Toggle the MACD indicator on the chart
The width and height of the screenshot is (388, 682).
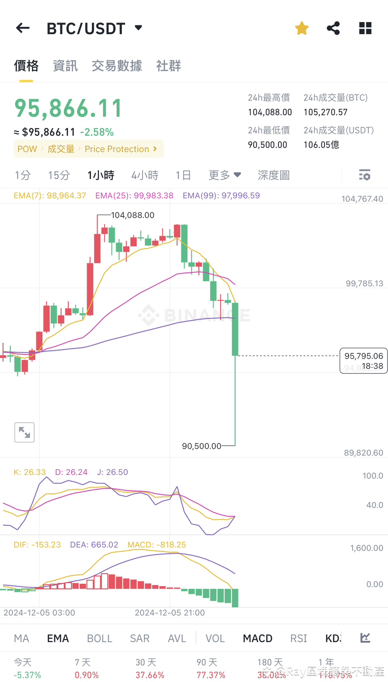coord(257,638)
